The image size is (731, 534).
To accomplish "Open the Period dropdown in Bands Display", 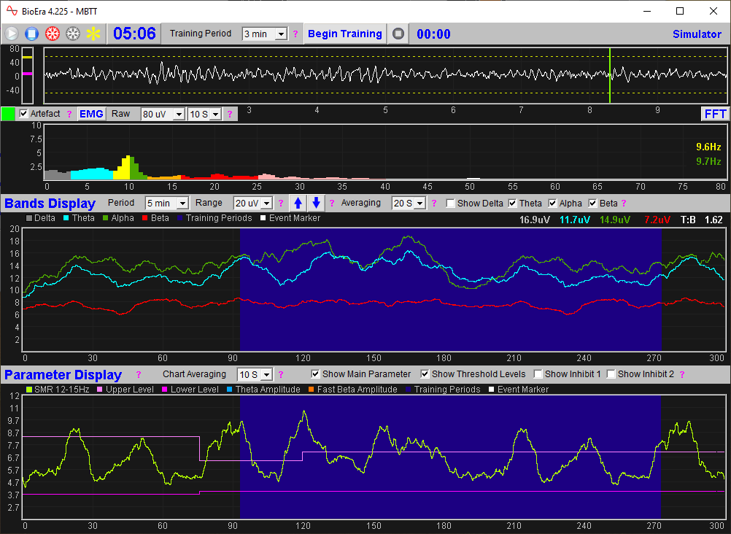I will (166, 203).
